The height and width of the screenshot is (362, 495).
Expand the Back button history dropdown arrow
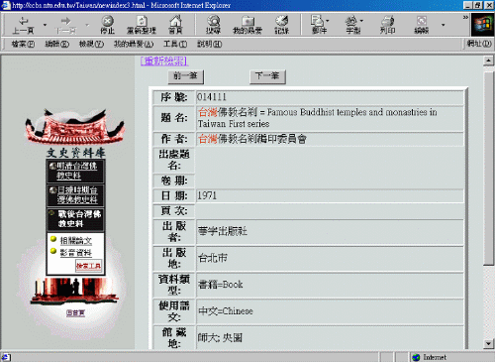[x=45, y=25]
